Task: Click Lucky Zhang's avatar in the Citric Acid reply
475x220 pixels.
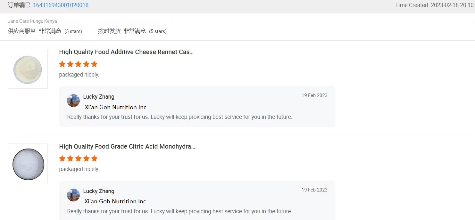Action: 73,195
